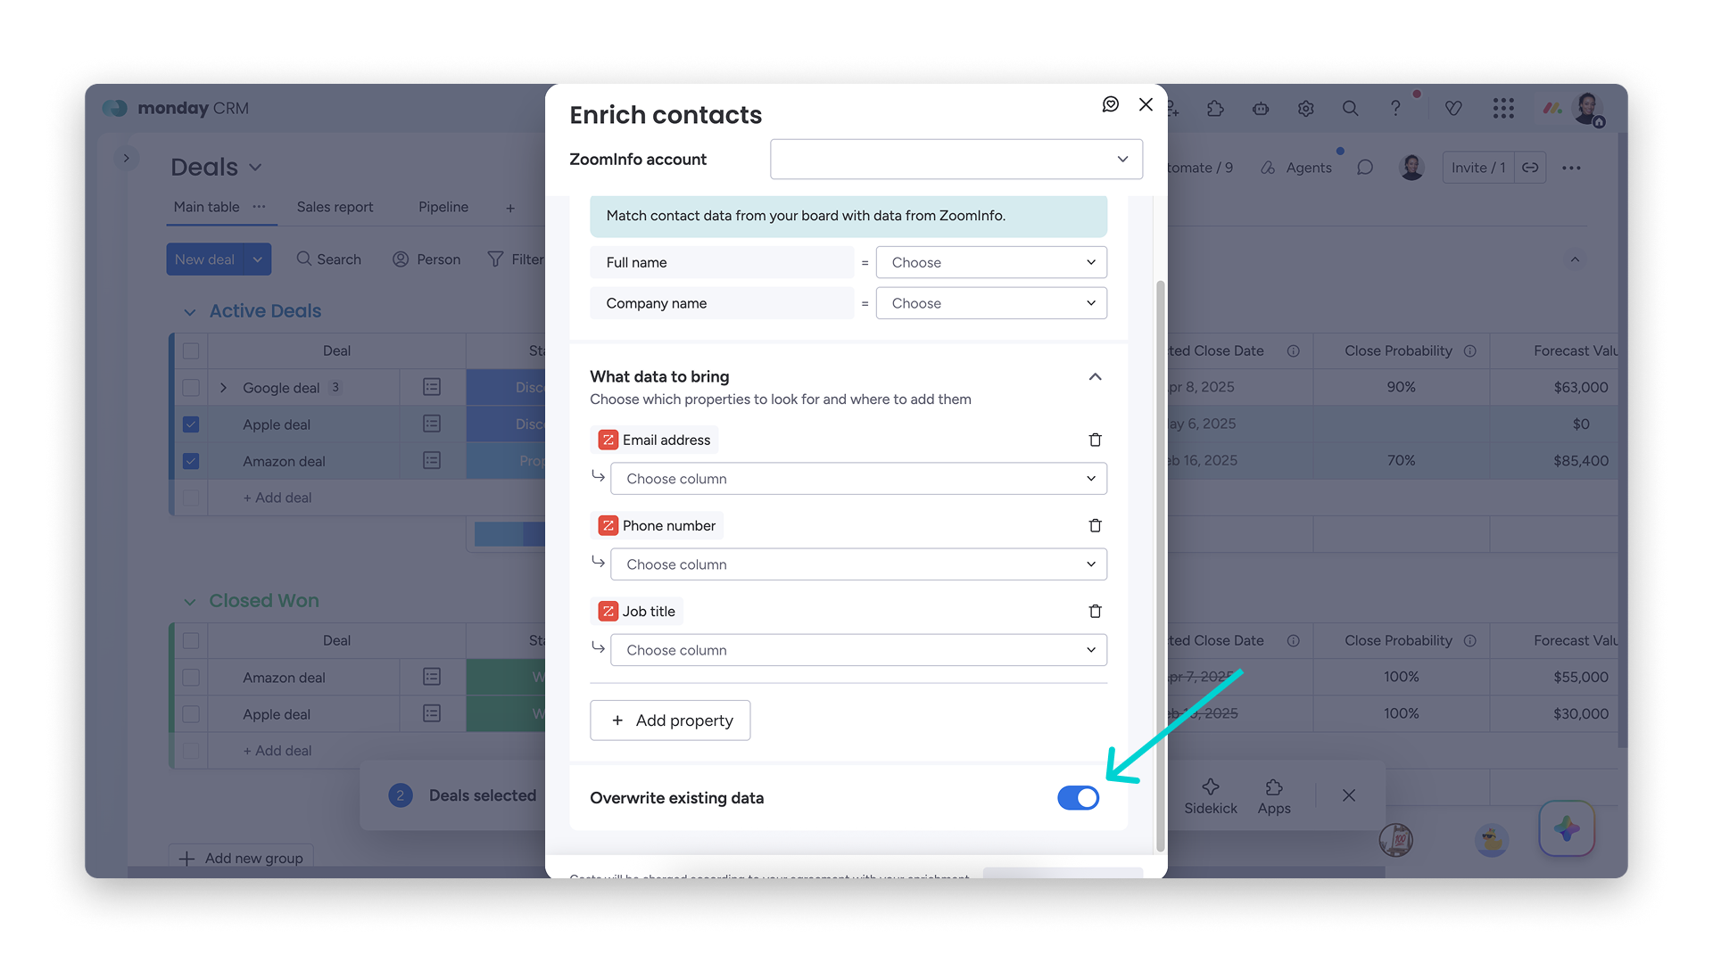
Task: Select all deals in Active Deals header checkbox
Action: coord(191,351)
